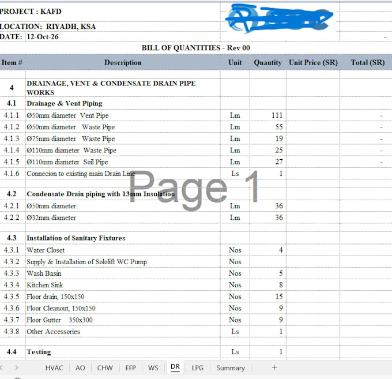
Task: Select the Ø50mm diameter Vent Pipe cell
Action: pyautogui.click(x=123, y=115)
